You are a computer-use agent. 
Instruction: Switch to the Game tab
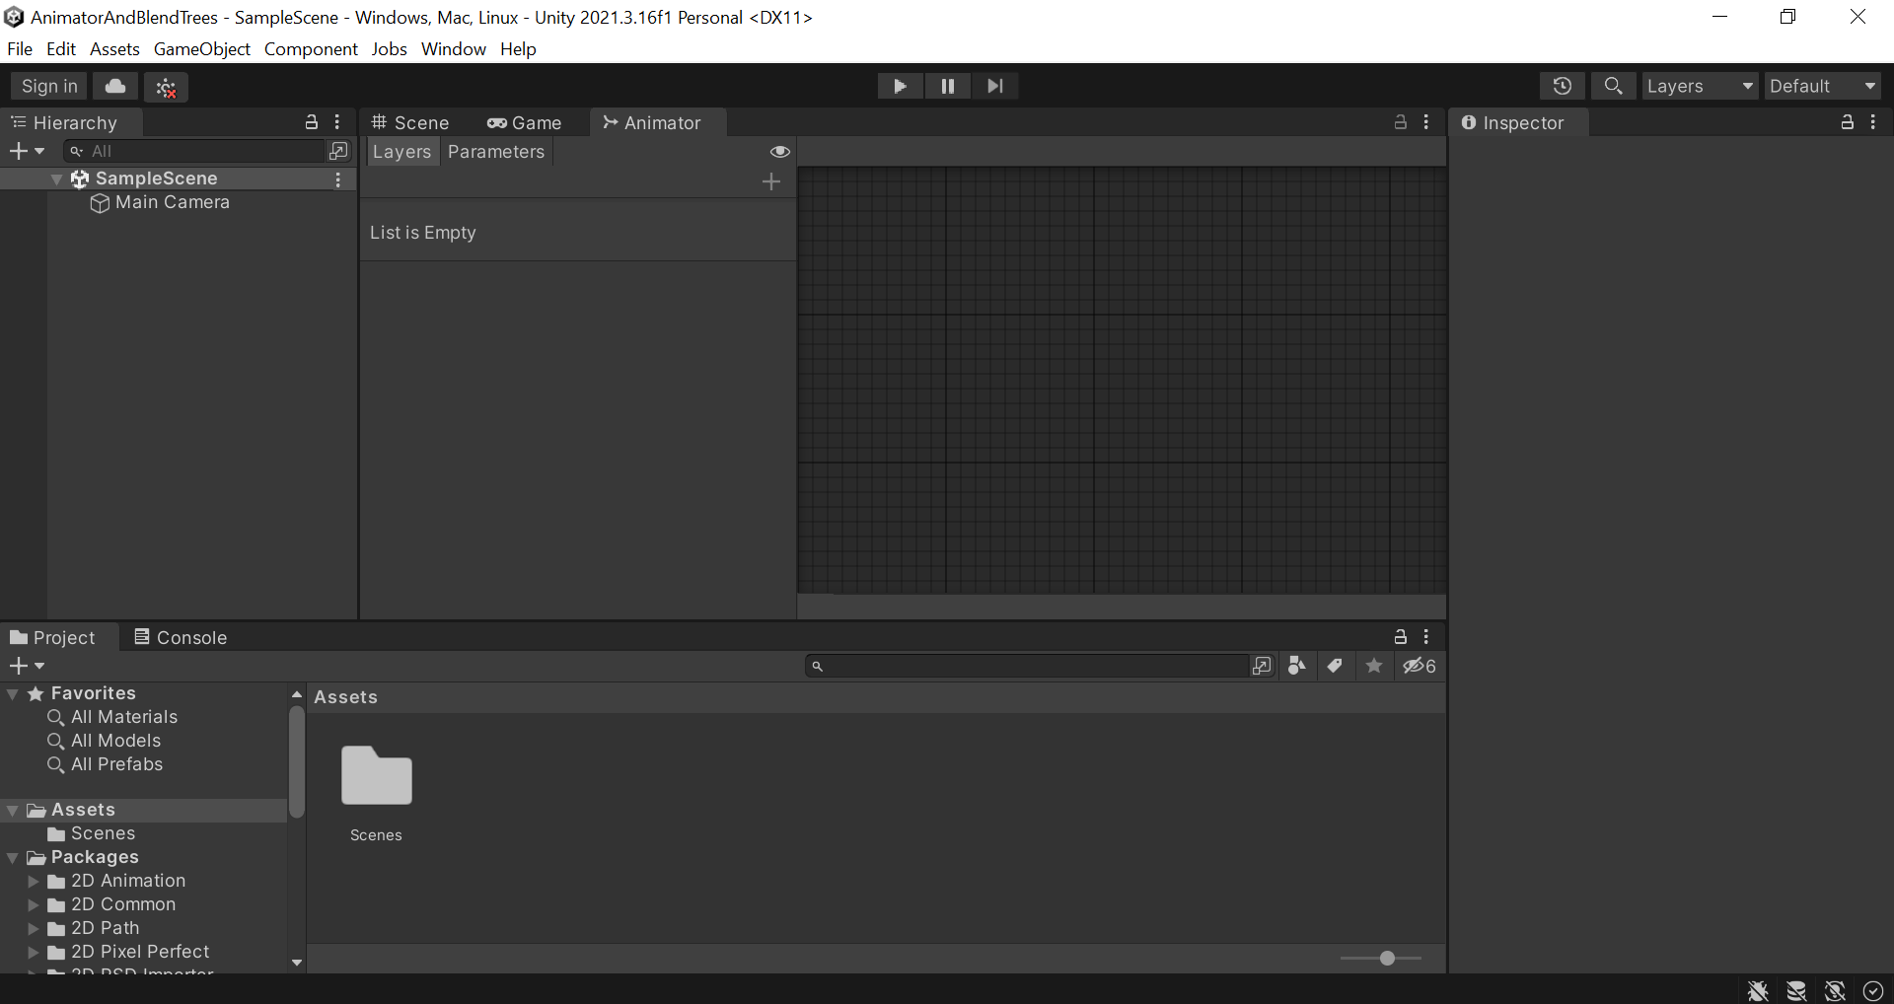coord(525,122)
